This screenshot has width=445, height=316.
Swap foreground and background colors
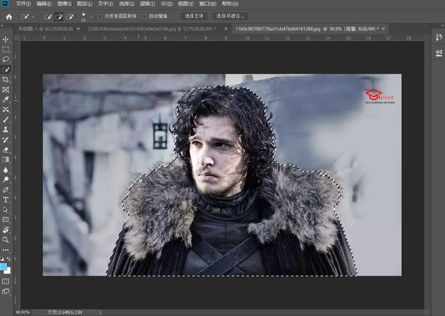click(8, 259)
